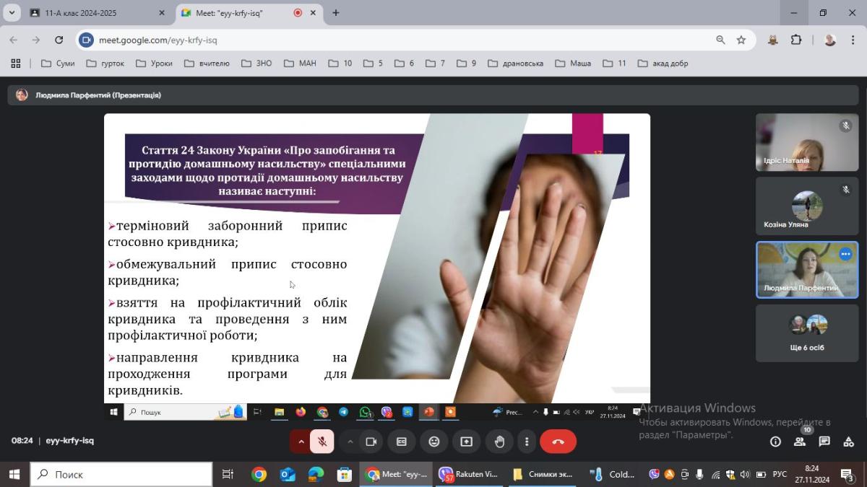Open the ЗНО bookmarks folder
The image size is (867, 487).
pos(256,63)
